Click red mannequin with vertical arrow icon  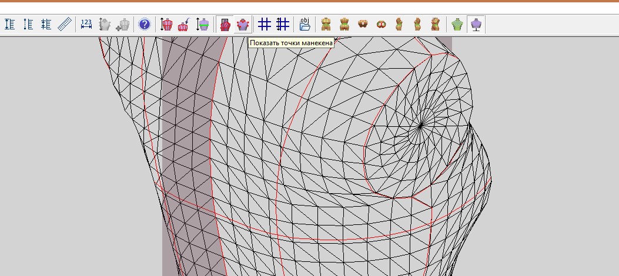(x=166, y=25)
